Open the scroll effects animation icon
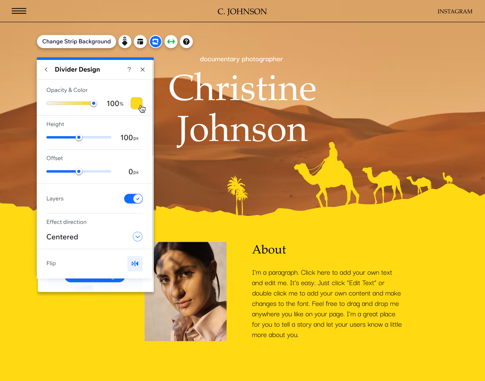The image size is (485, 381). (125, 42)
